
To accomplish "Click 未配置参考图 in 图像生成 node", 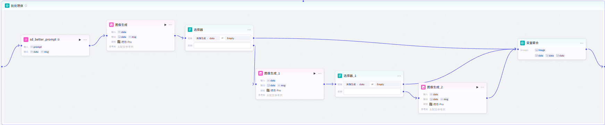I will [x=125, y=47].
